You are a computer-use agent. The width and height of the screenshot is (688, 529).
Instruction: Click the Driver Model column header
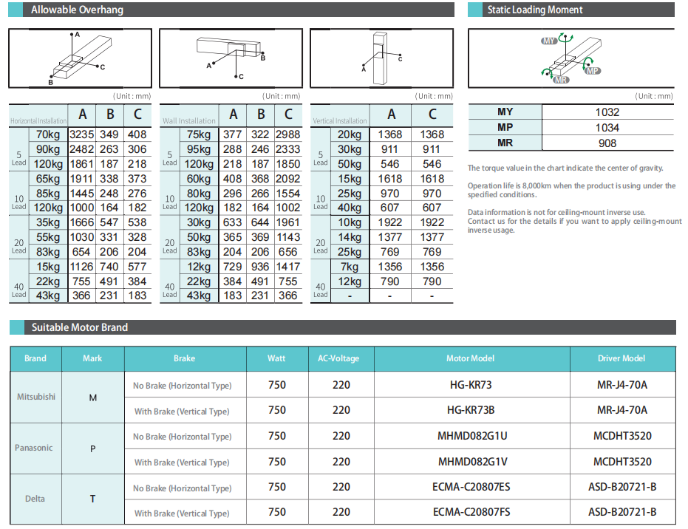621,358
